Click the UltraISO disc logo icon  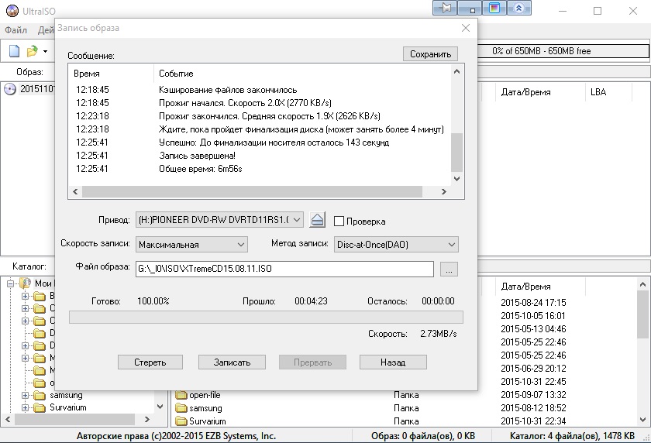tap(12, 10)
